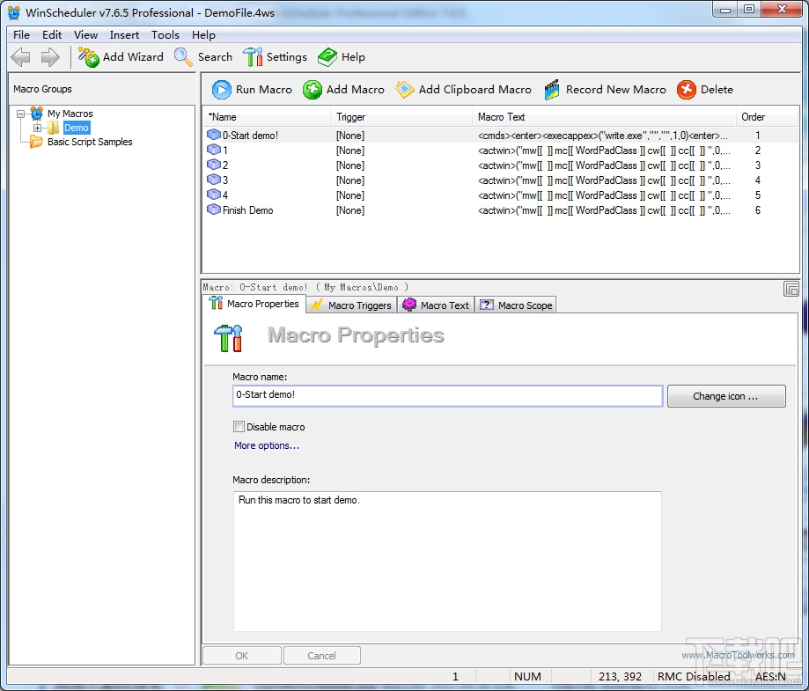Select the Demo group in tree
This screenshot has width=809, height=691.
[x=77, y=128]
